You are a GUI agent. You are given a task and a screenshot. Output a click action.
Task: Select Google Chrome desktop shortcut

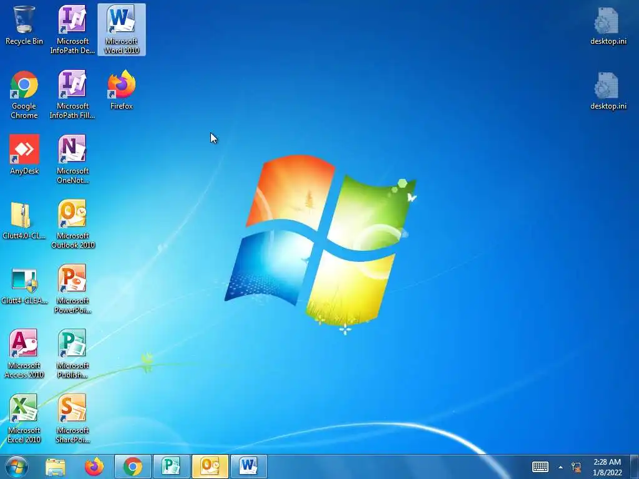click(x=24, y=95)
